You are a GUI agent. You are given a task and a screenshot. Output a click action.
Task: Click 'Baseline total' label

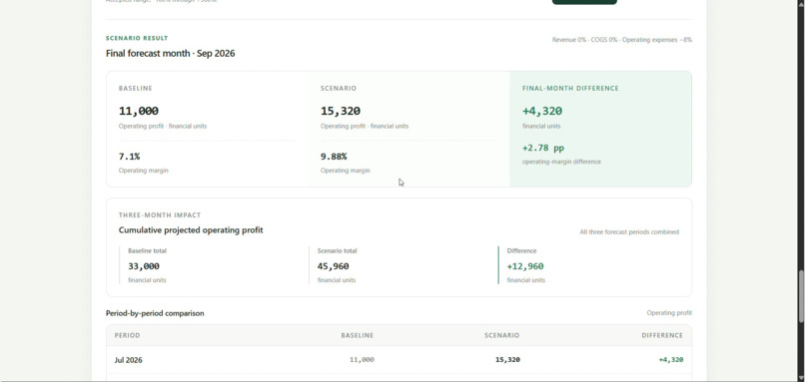pyautogui.click(x=147, y=250)
